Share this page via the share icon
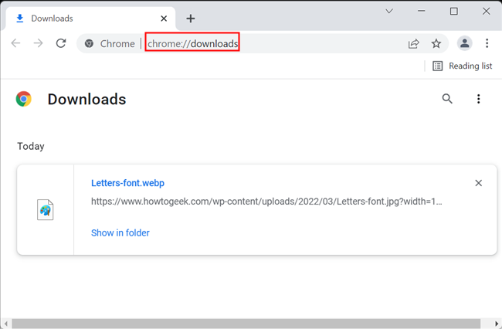The height and width of the screenshot is (329, 502). (x=414, y=43)
